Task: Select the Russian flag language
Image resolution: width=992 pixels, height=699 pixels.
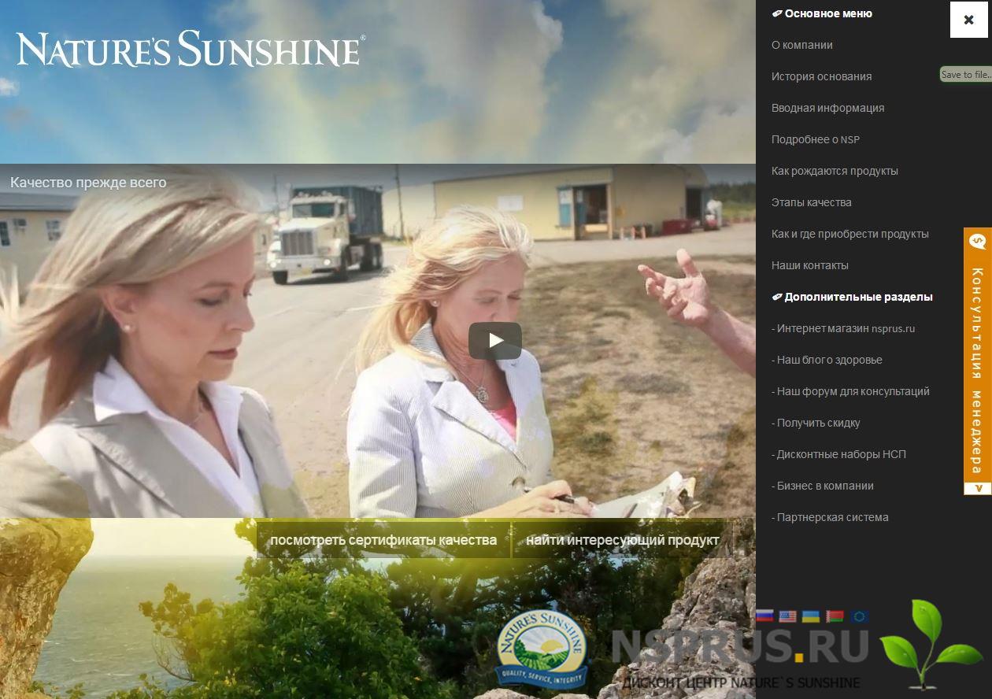Action: 764,616
